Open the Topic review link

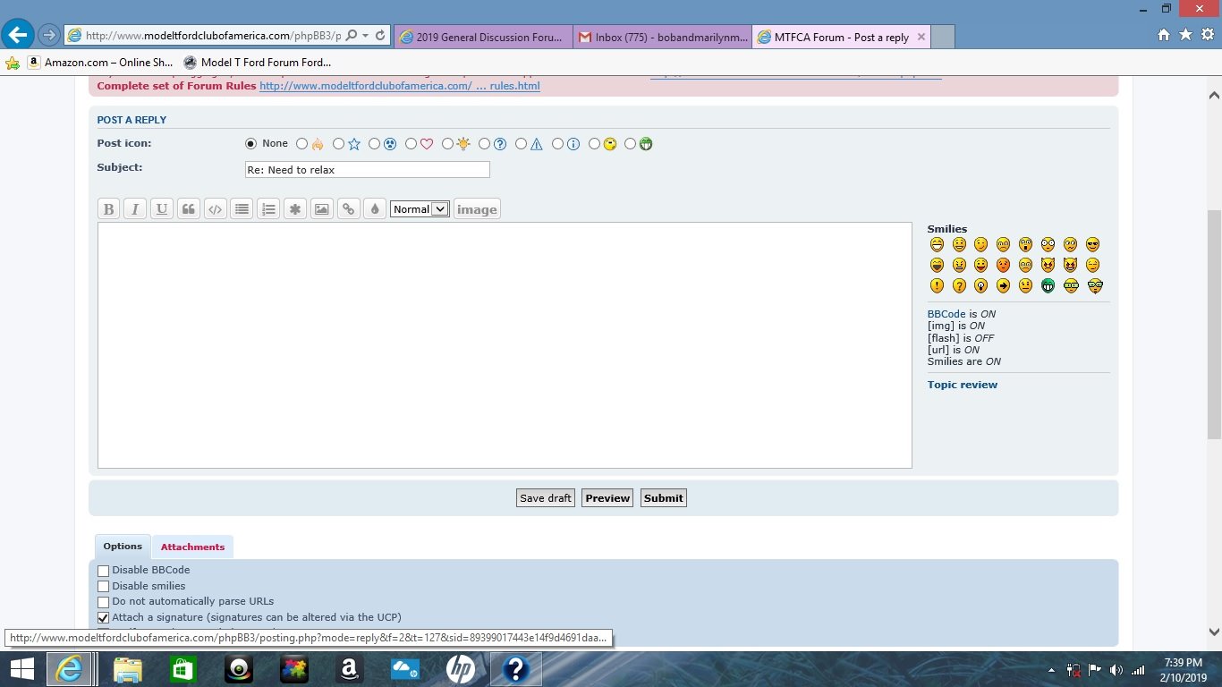[962, 385]
